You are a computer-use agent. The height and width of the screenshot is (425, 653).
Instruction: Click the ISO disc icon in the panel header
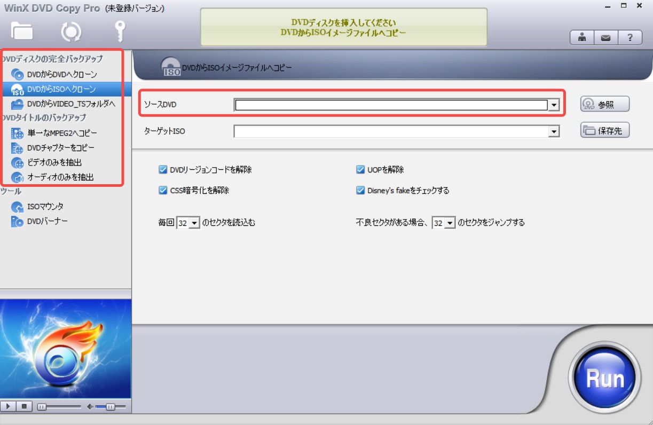[170, 67]
